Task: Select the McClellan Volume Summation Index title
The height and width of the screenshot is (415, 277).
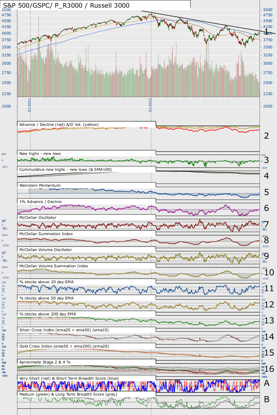Action: pyautogui.click(x=54, y=266)
